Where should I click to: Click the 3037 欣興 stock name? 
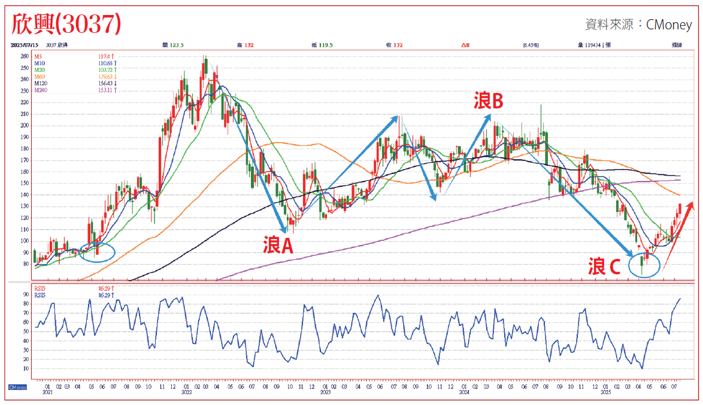[57, 45]
